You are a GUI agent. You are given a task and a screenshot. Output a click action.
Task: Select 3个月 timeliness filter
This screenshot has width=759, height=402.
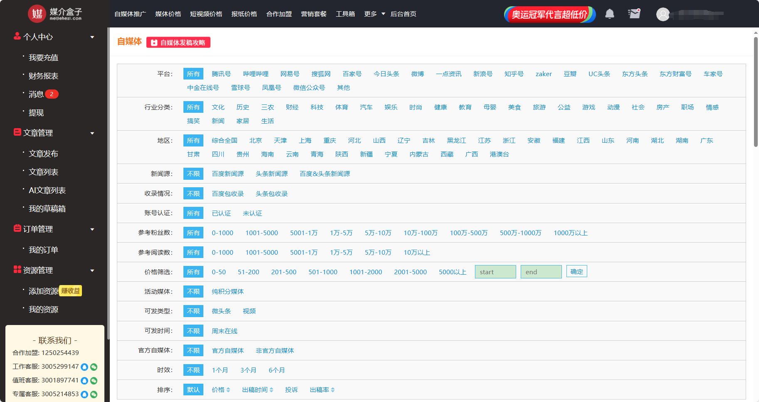pyautogui.click(x=248, y=370)
